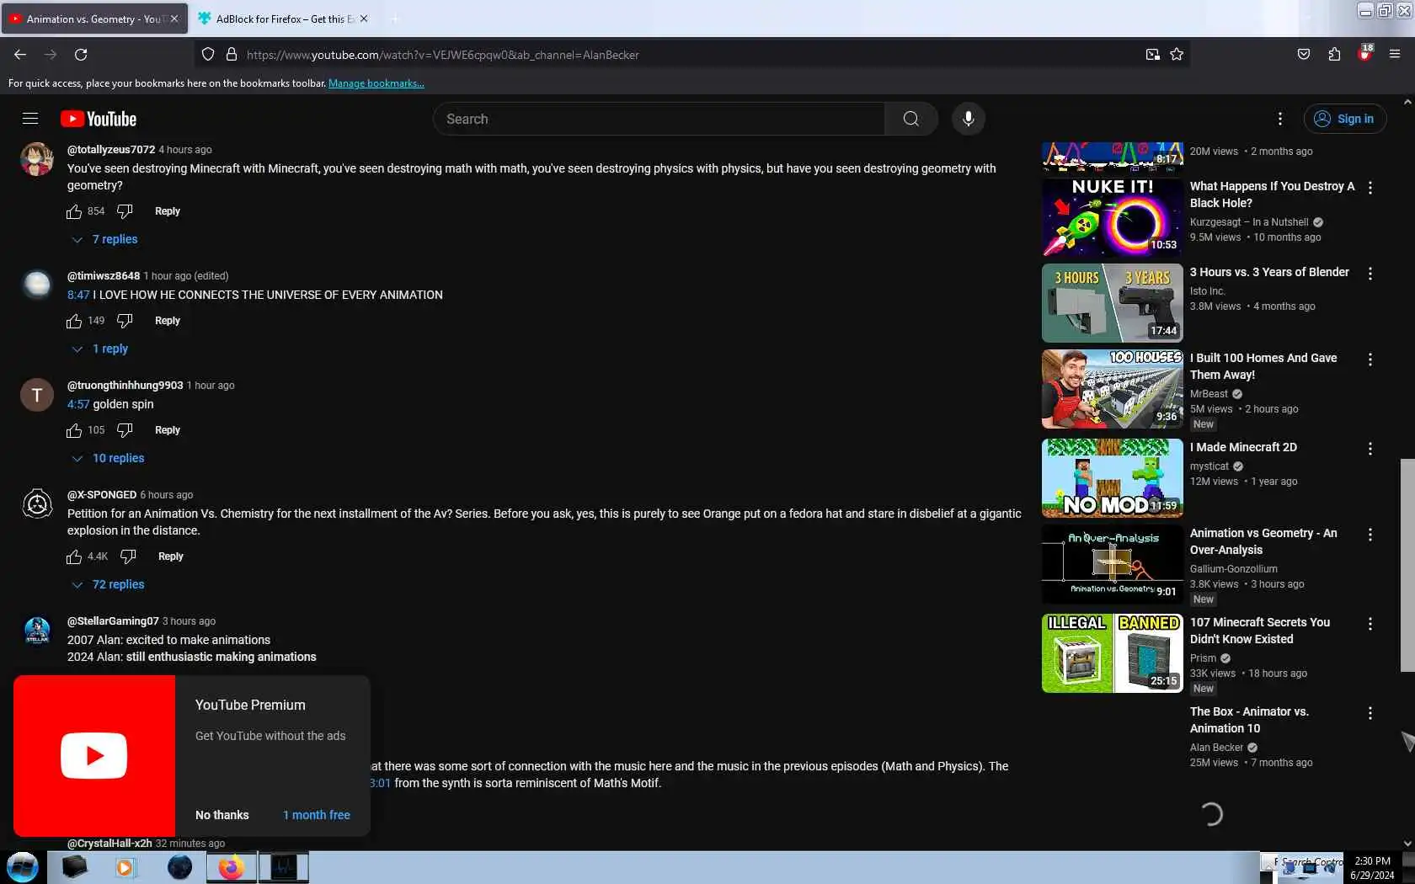Reply to the @totallyzeus7072 comment
This screenshot has height=884, width=1415.
pos(168,211)
